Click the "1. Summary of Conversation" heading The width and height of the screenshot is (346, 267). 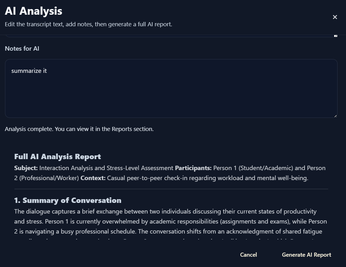tap(68, 200)
